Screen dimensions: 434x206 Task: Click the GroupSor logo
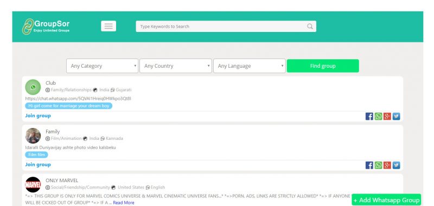[46, 27]
